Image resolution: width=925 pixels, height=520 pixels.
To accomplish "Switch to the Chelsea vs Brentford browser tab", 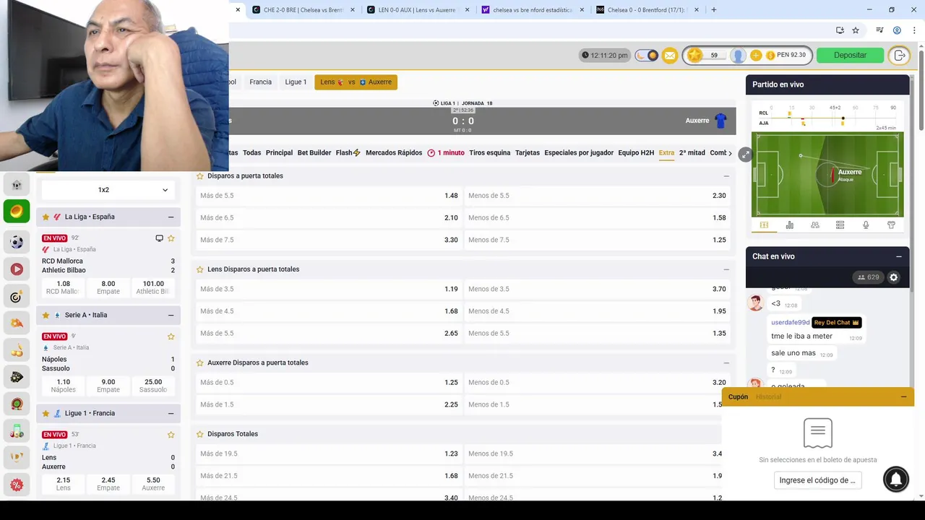I will point(304,10).
